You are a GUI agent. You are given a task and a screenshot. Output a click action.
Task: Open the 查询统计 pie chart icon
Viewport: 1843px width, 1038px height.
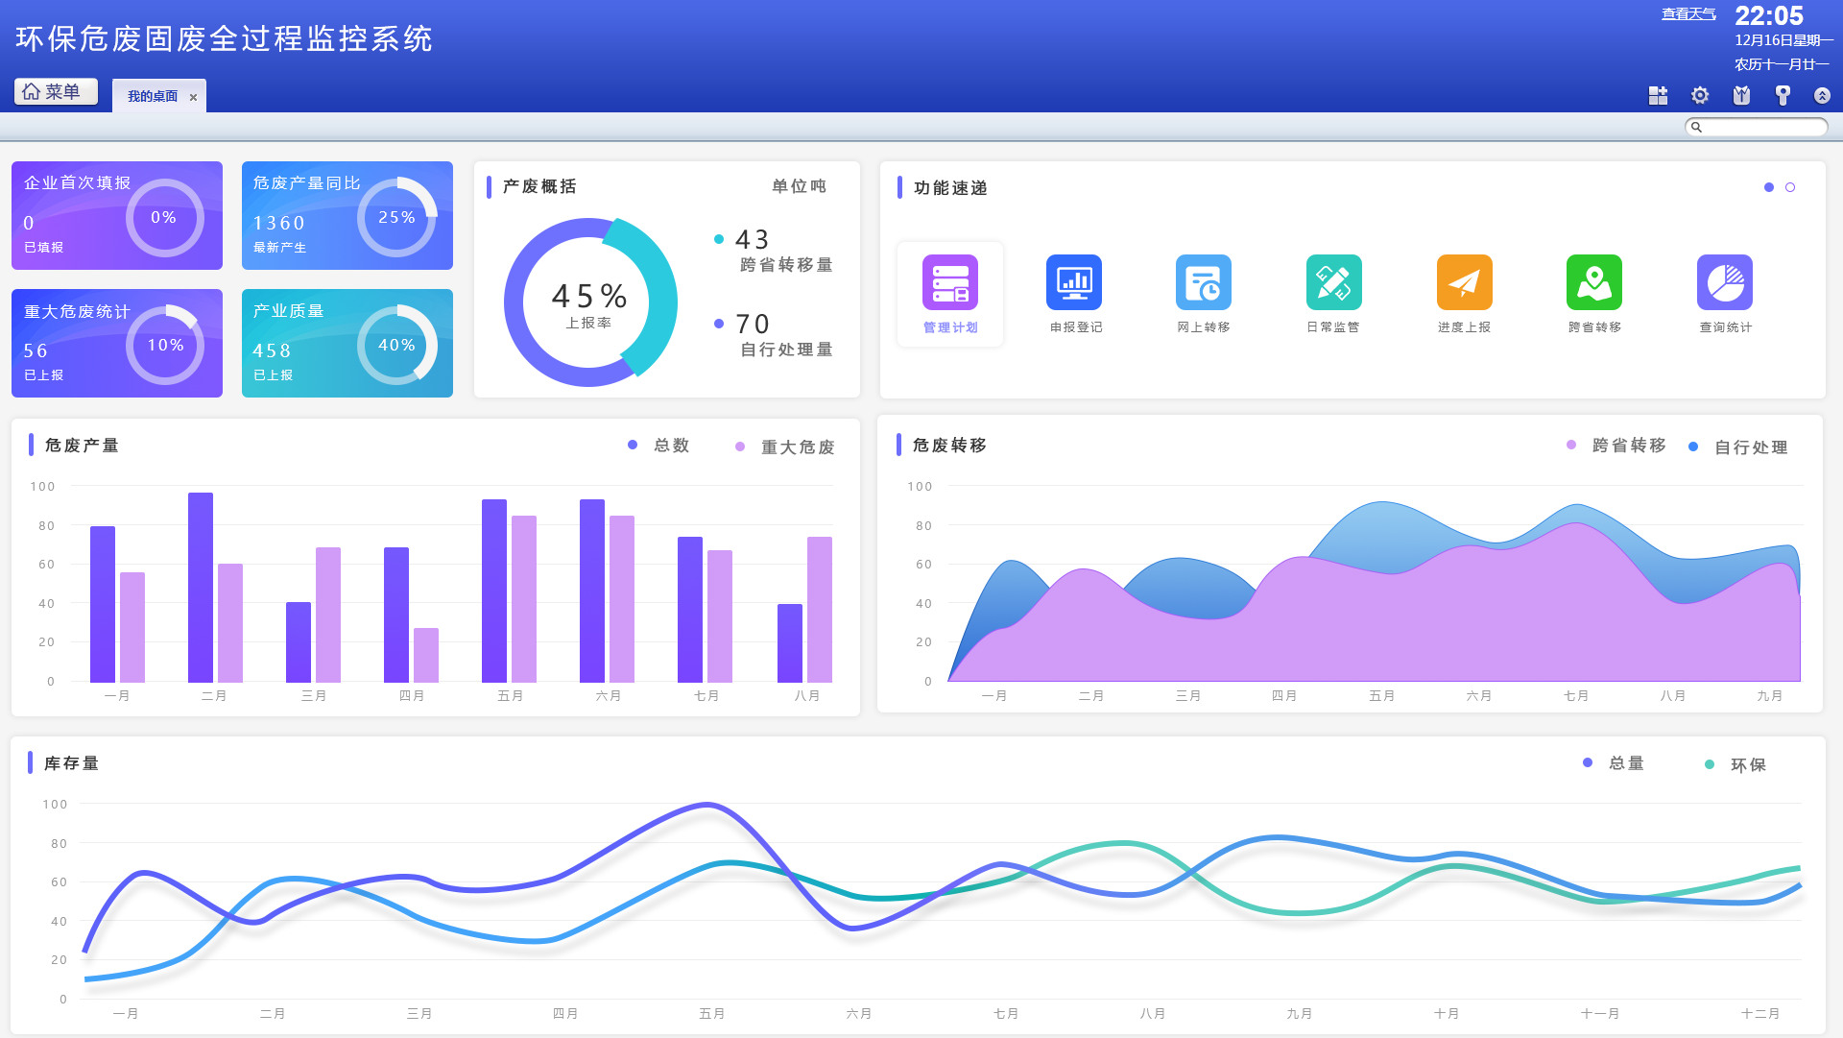(x=1725, y=282)
